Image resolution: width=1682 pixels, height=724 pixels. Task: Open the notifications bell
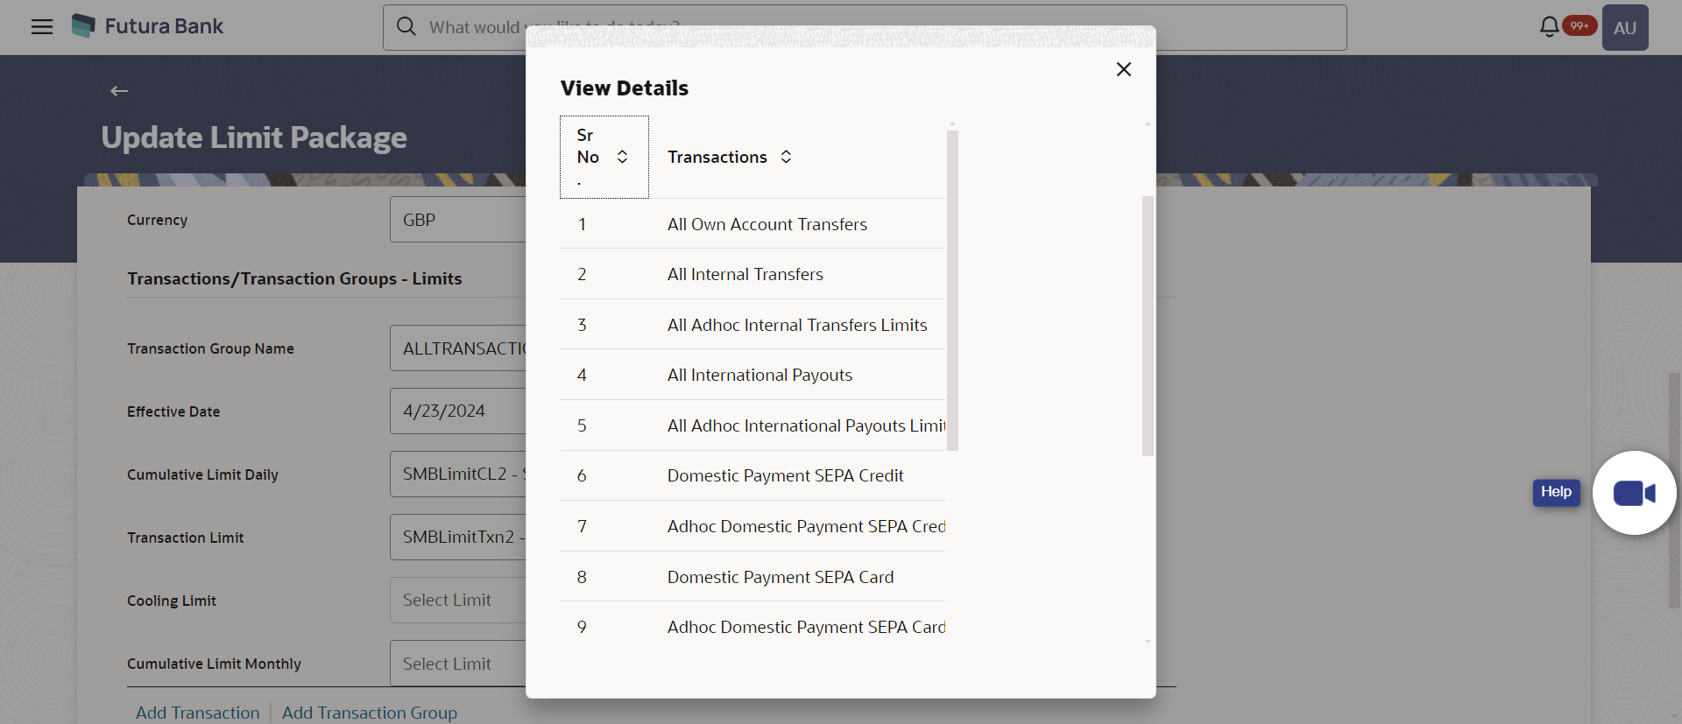pyautogui.click(x=1549, y=26)
